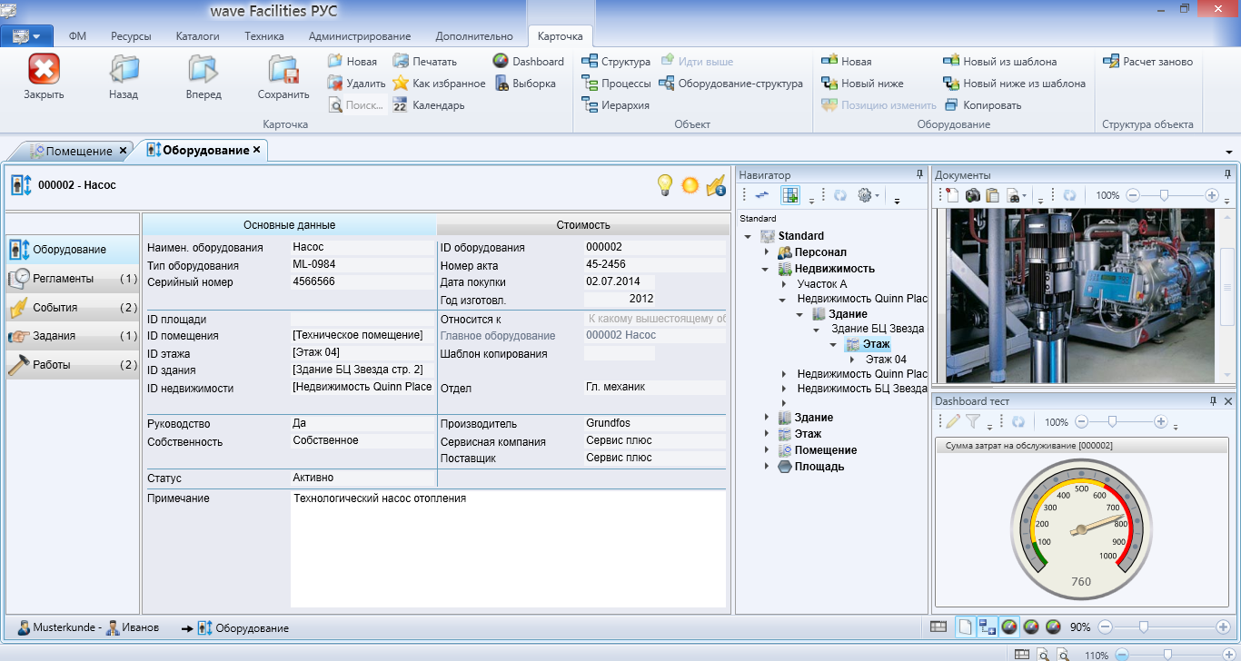
Task: Click the Печатать printer icon
Action: (401, 62)
